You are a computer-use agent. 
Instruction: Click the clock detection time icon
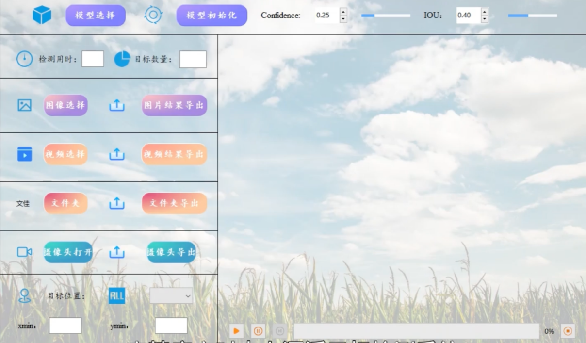(24, 59)
